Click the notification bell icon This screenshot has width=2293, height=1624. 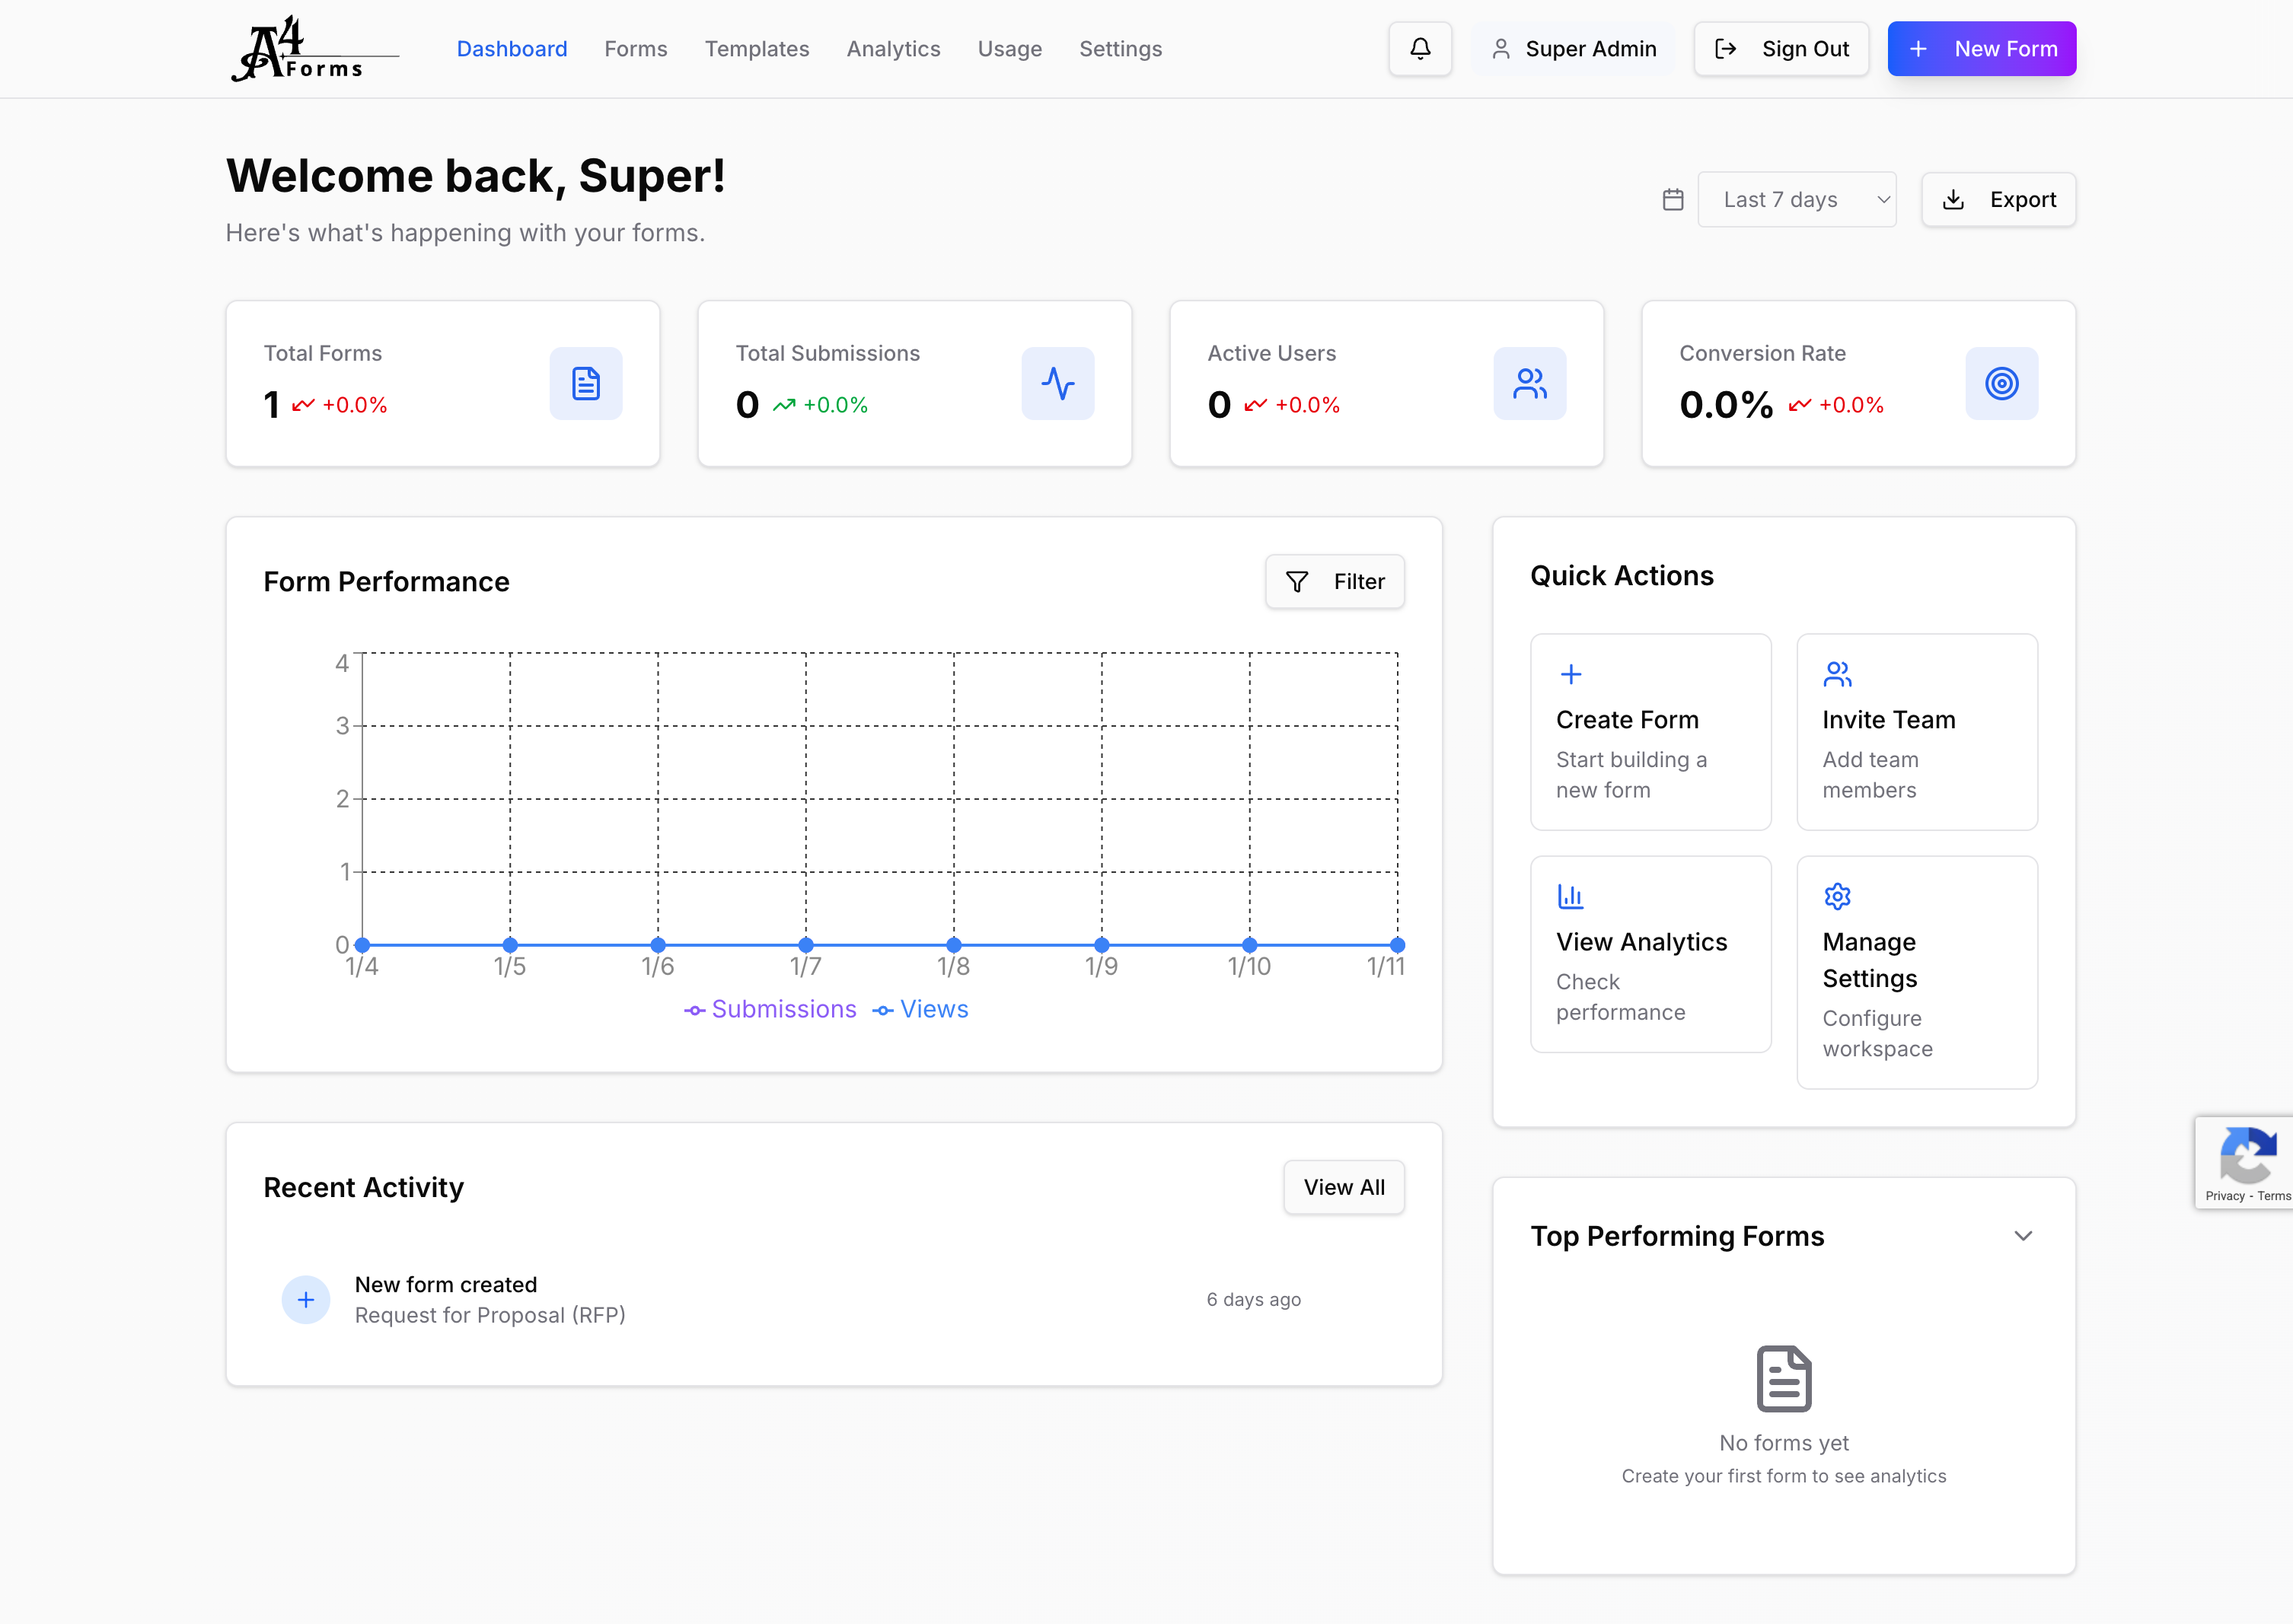click(1420, 48)
